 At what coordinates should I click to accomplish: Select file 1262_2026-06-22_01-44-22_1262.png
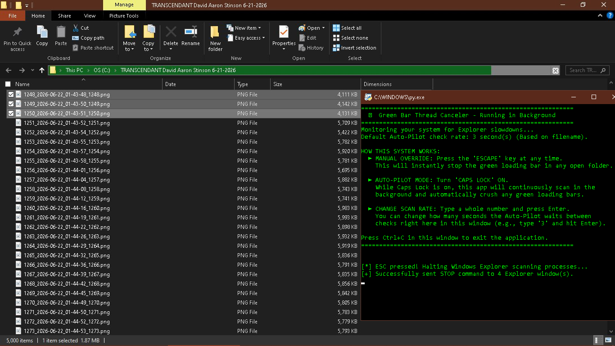(x=67, y=227)
